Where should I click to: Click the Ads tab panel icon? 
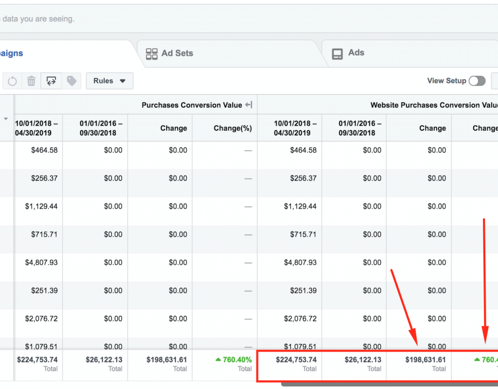pos(337,53)
